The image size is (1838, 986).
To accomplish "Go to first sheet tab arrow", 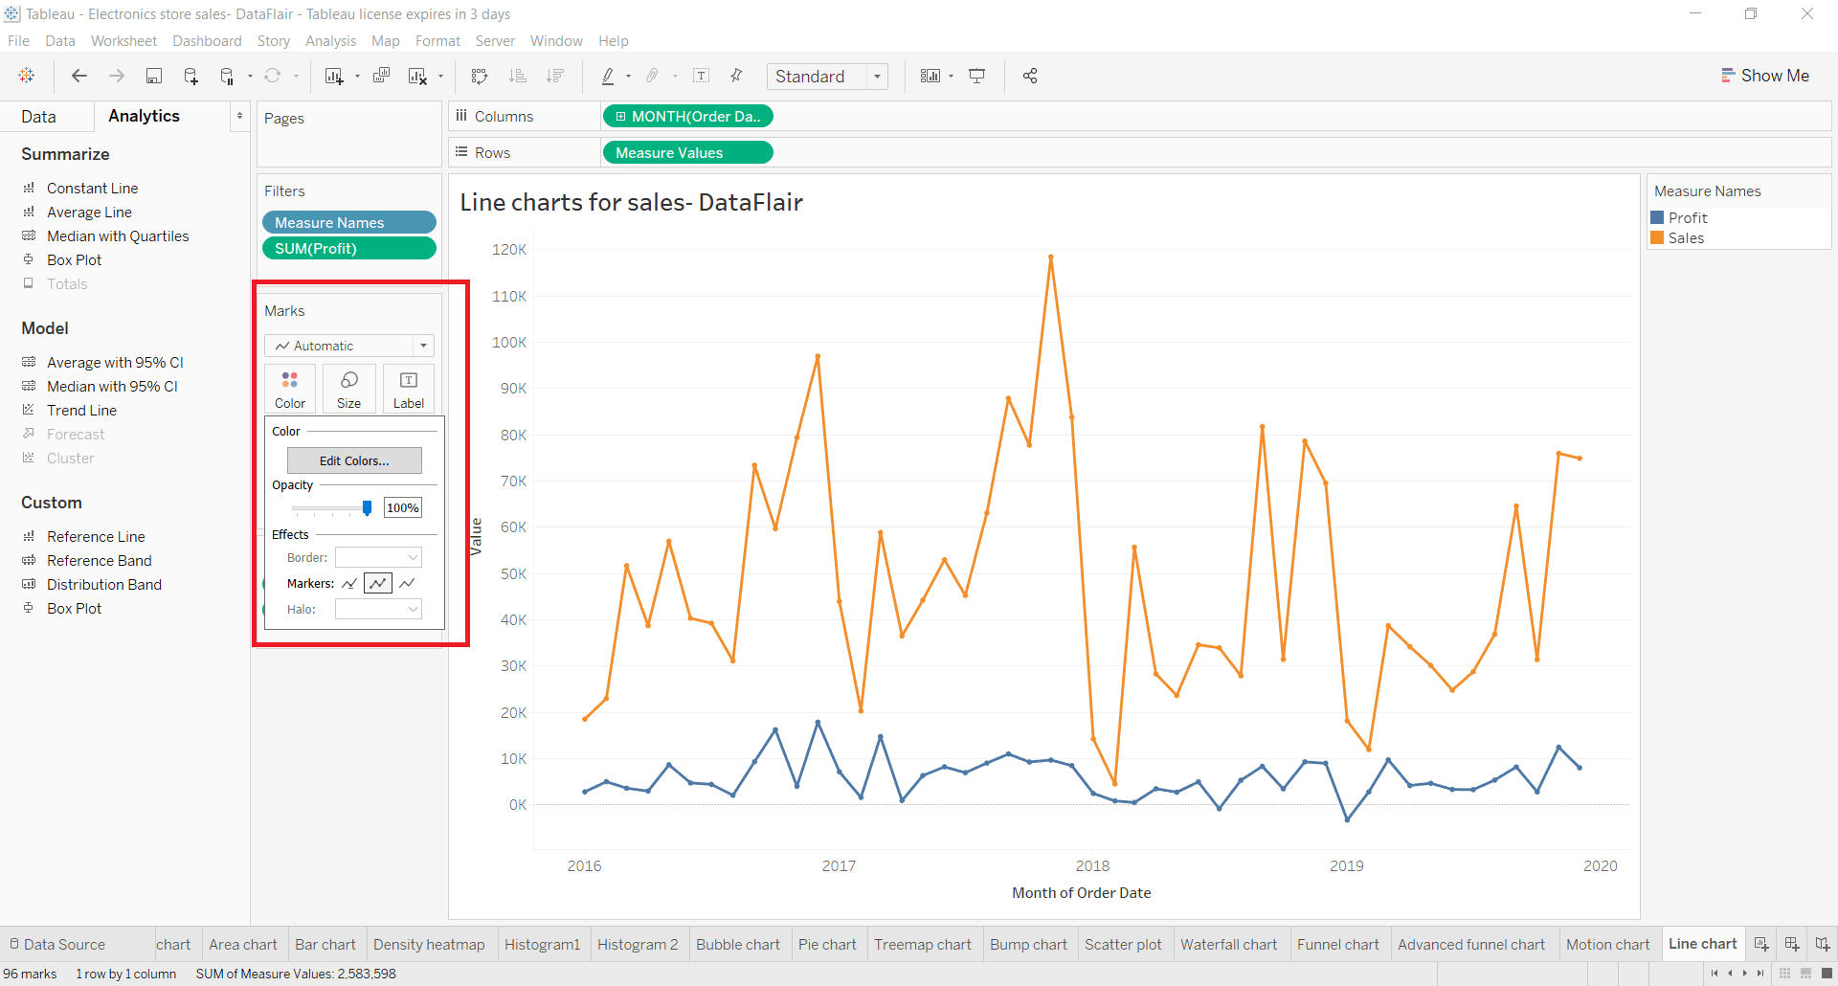I will click(1715, 974).
